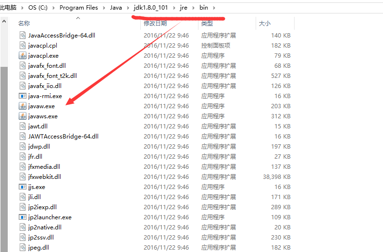The width and height of the screenshot is (383, 252).
Task: Open the chevron after Java breadcrumb
Action: pos(128,8)
